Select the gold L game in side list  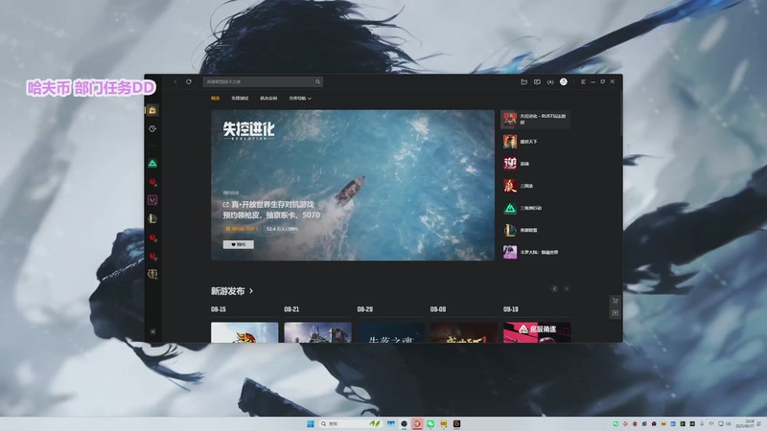pyautogui.click(x=535, y=230)
